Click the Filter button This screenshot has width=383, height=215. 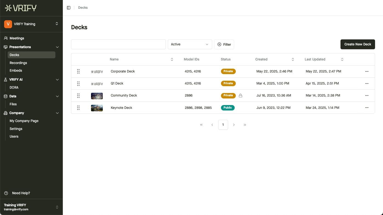tap(224, 44)
